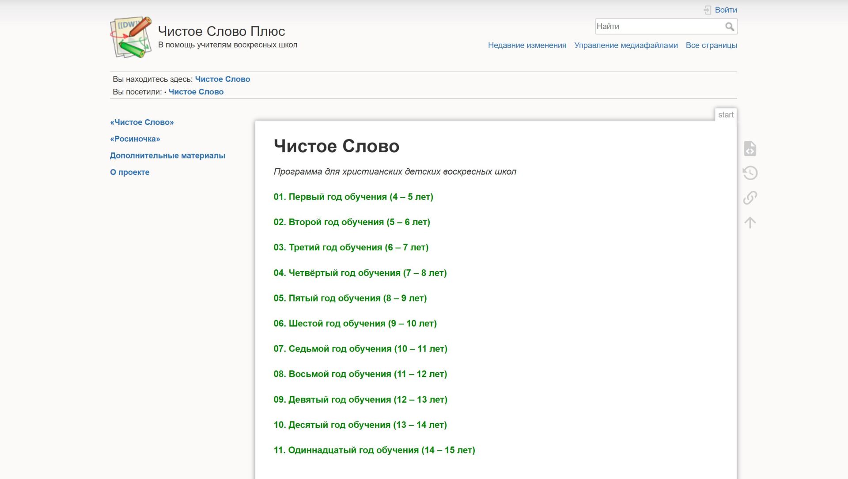Click the backlinks chain icon
The image size is (848, 479).
[750, 197]
